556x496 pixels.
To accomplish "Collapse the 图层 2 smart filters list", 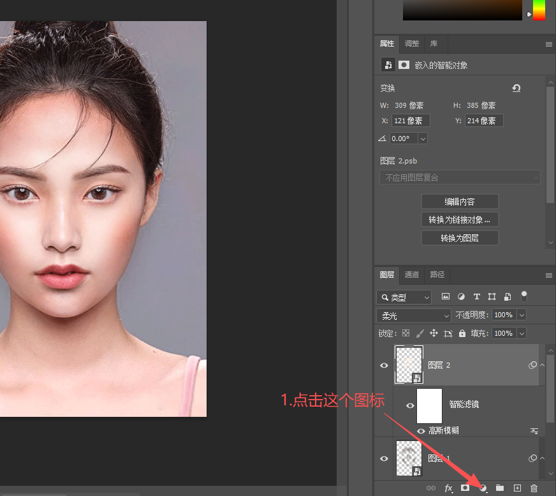I will (x=542, y=365).
